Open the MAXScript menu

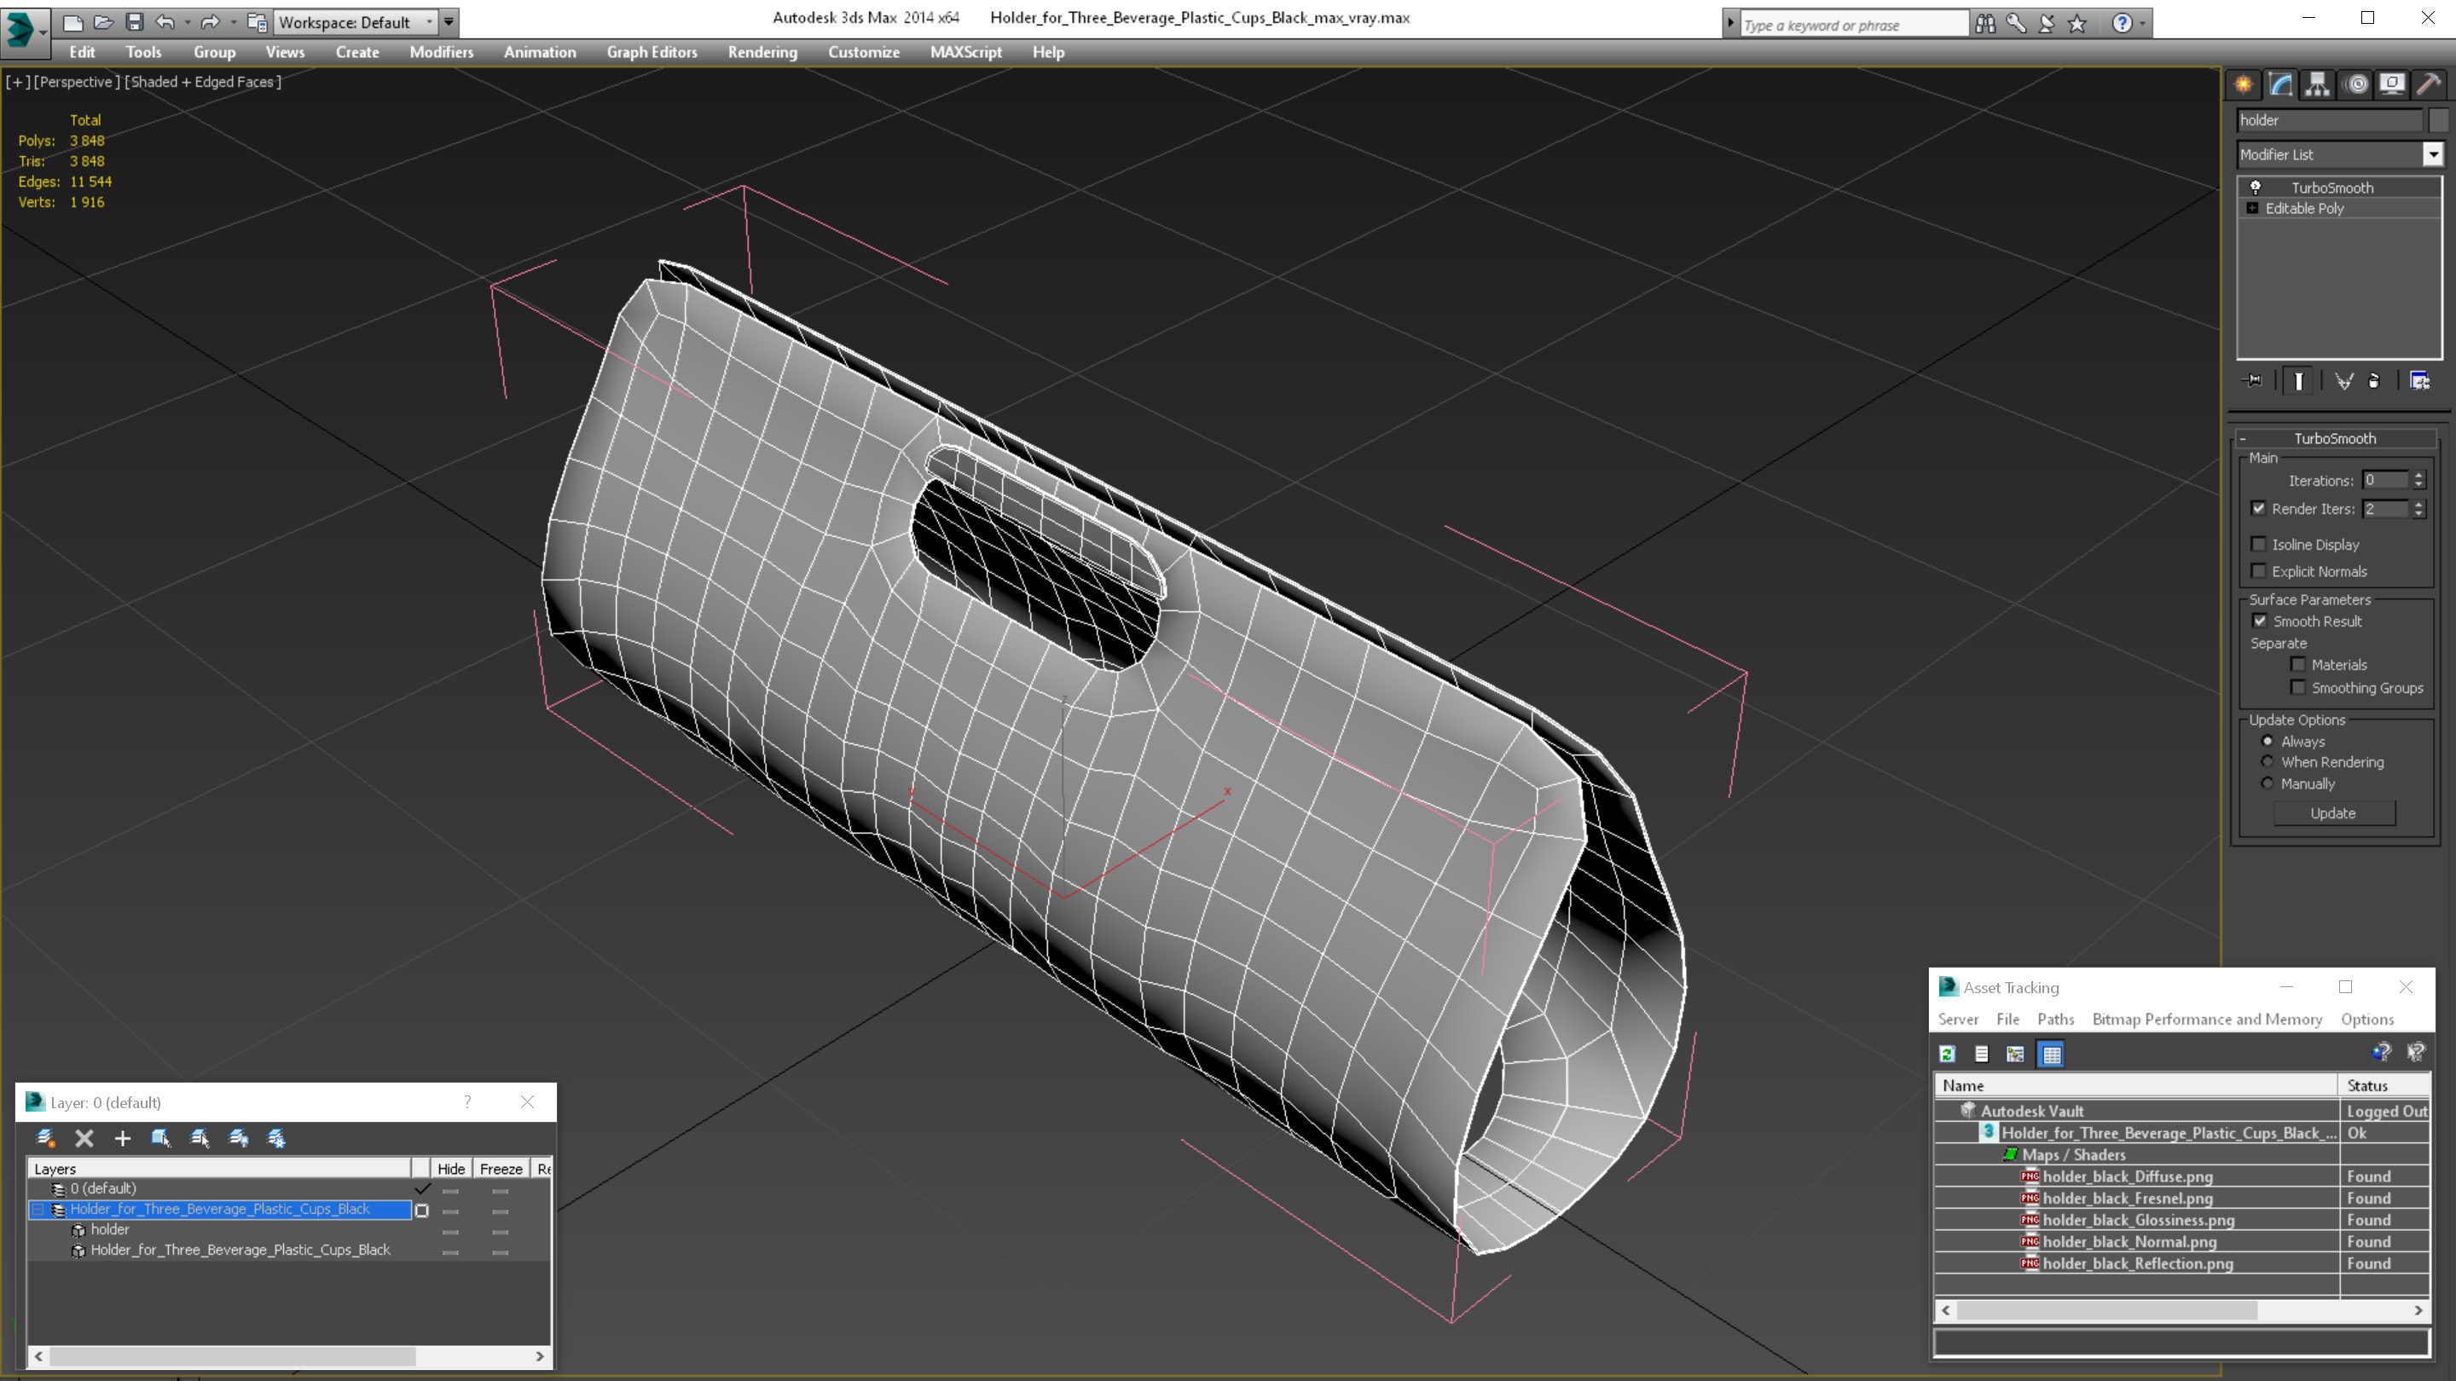pyautogui.click(x=966, y=52)
